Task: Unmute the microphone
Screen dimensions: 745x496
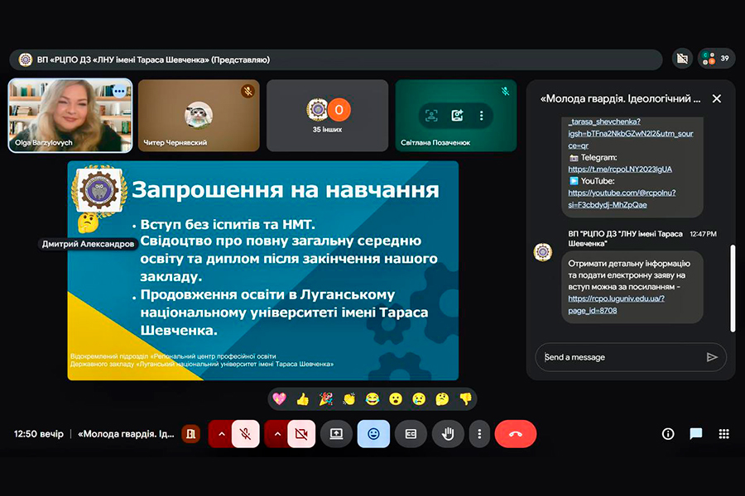Action: (x=246, y=434)
